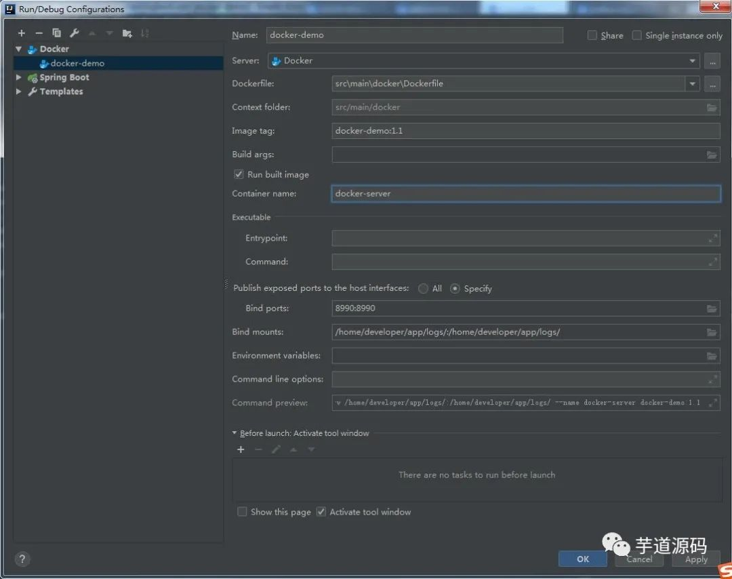Collapse the Docker tree node

pos(19,49)
